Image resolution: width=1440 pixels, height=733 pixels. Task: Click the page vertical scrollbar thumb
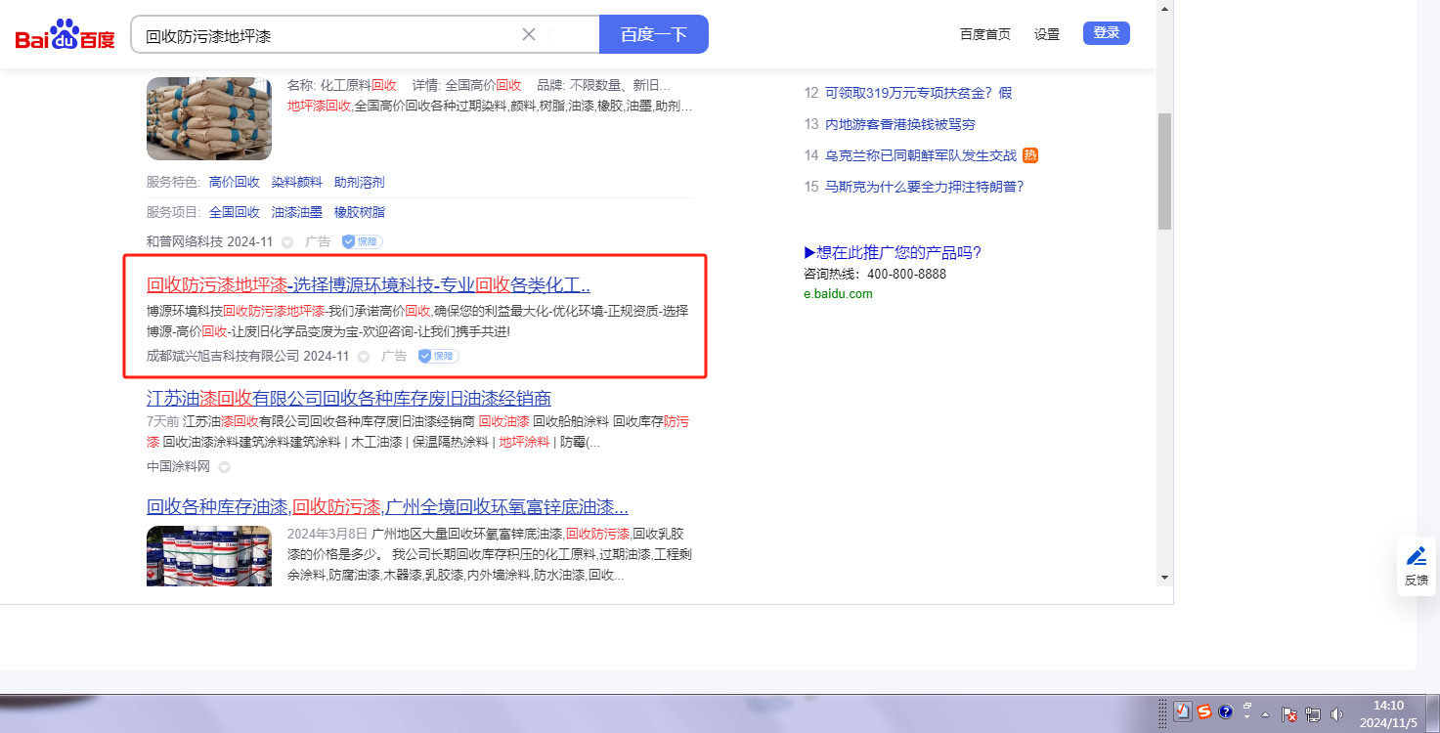pos(1163,171)
